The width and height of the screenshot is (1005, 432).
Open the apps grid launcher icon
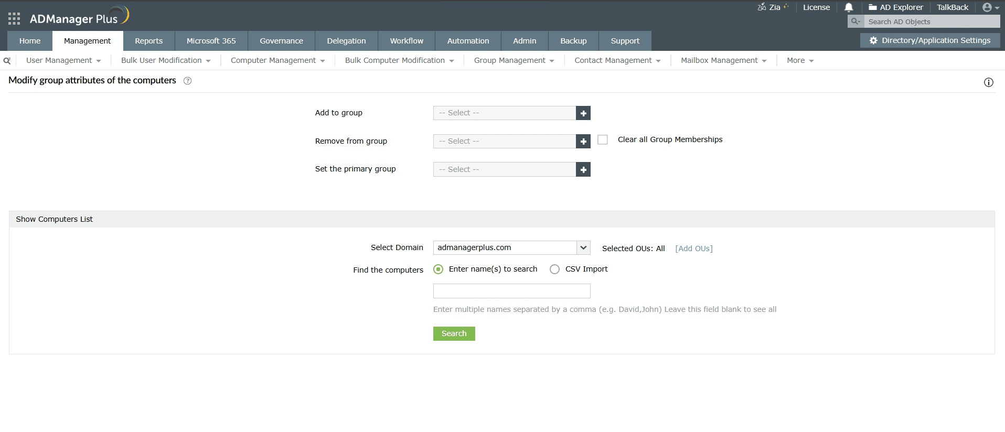pos(14,19)
